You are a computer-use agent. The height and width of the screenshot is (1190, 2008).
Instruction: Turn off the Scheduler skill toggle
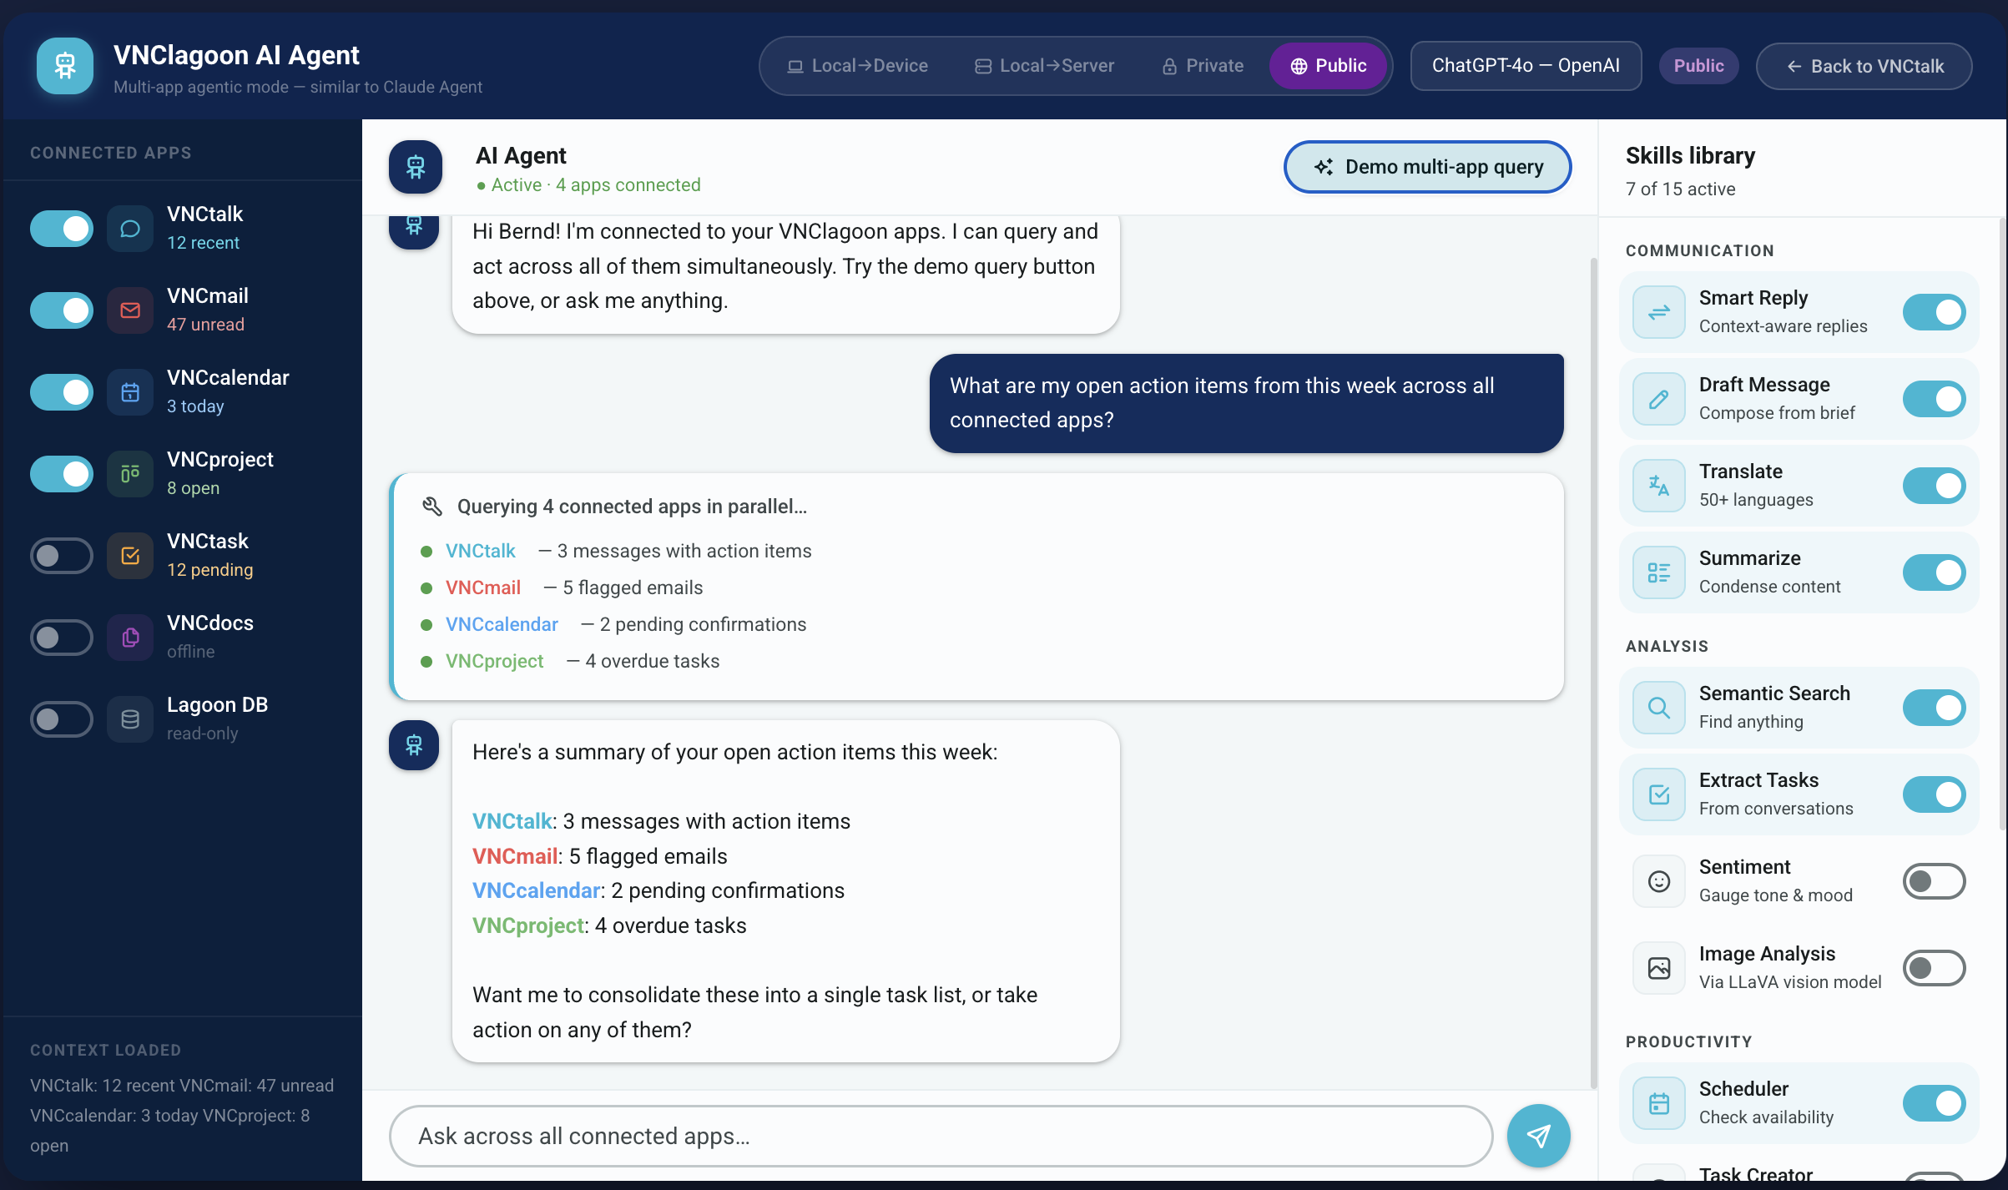(1935, 1103)
